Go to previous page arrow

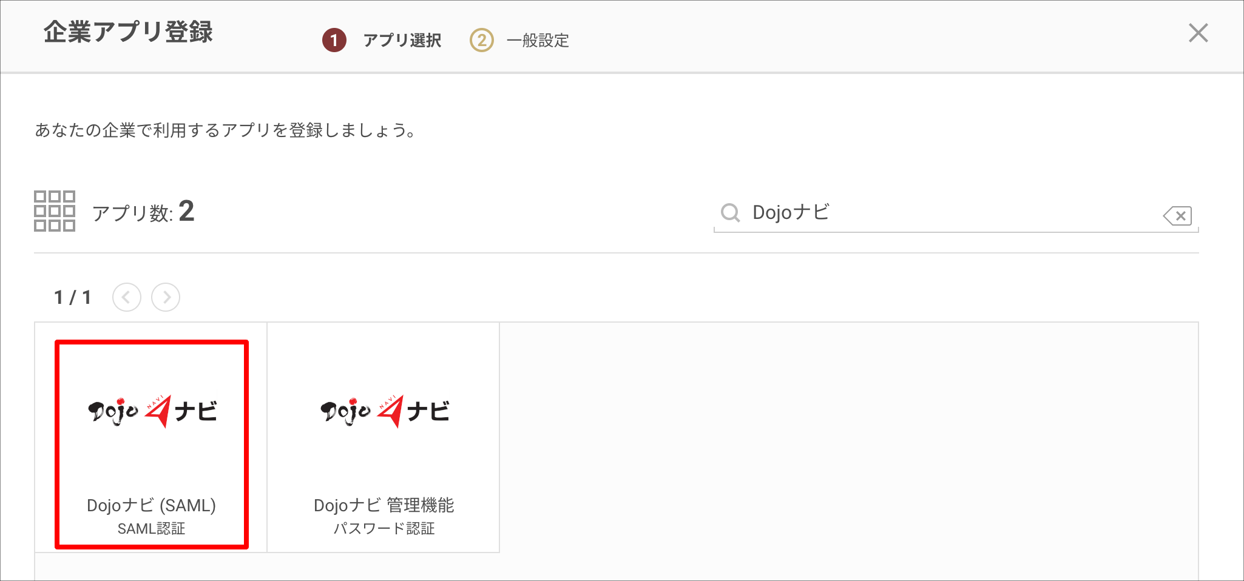point(127,297)
